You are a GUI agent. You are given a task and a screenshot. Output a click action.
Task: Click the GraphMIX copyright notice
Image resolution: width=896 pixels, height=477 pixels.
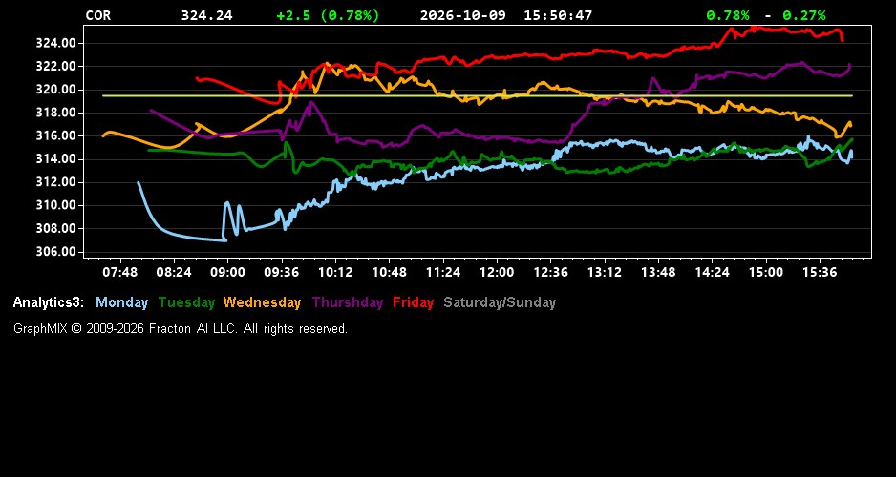[x=181, y=329]
